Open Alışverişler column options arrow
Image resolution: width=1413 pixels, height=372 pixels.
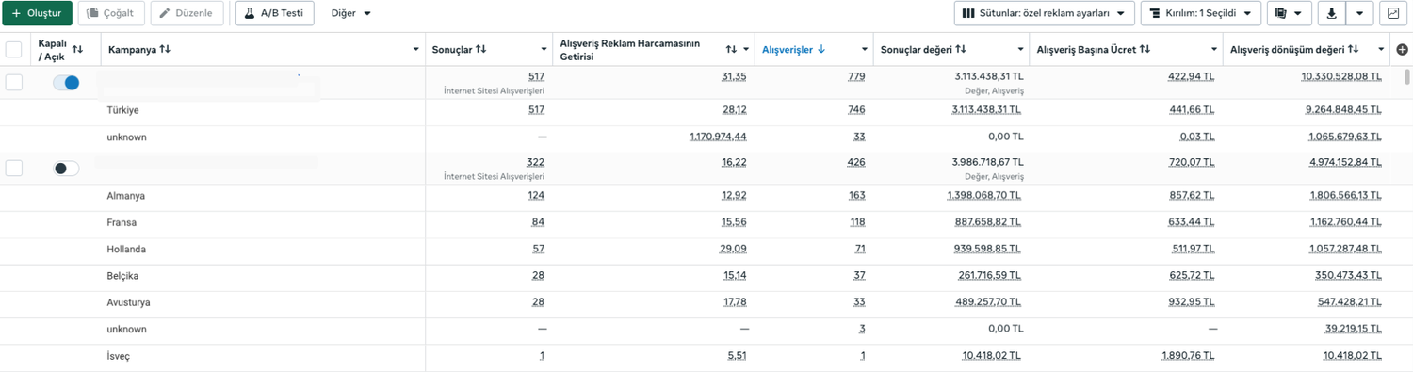click(865, 50)
